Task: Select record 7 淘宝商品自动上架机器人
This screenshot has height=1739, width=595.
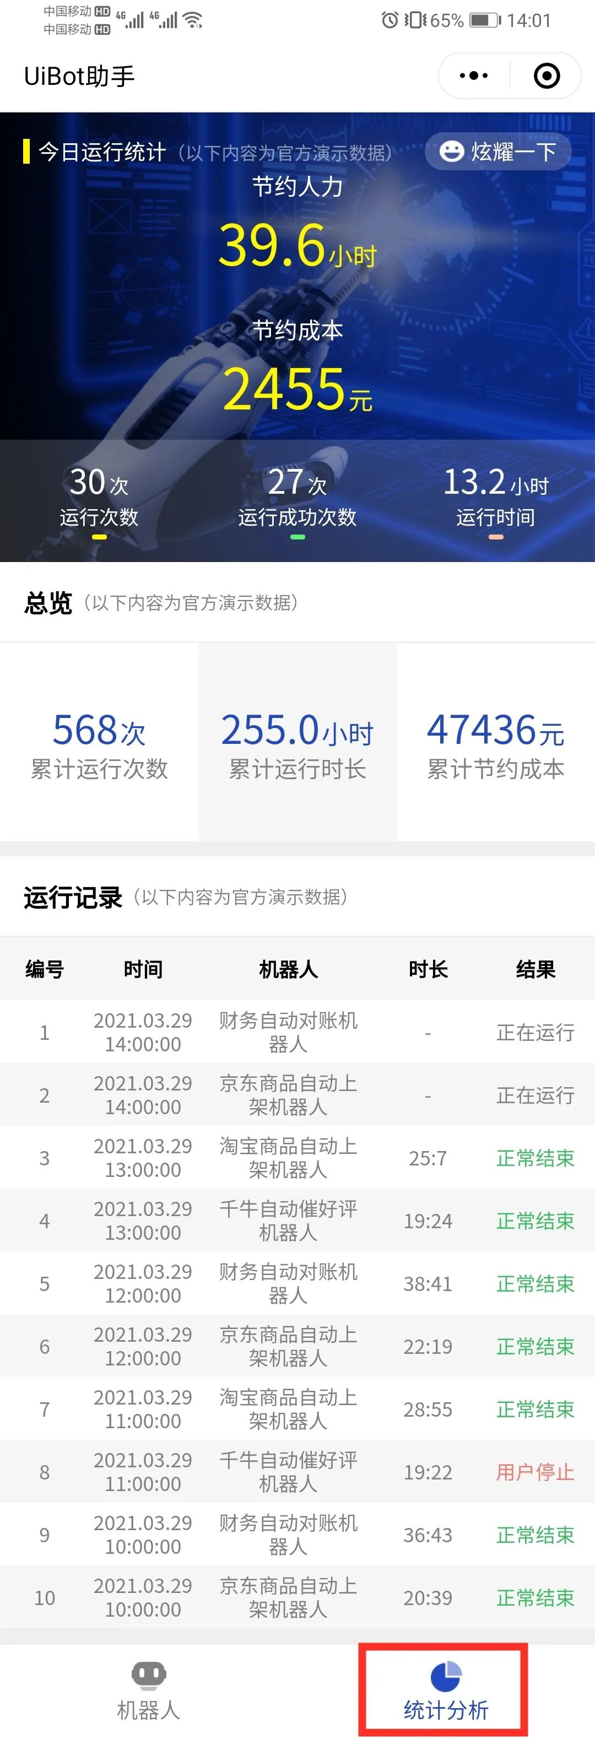Action: (x=297, y=1409)
